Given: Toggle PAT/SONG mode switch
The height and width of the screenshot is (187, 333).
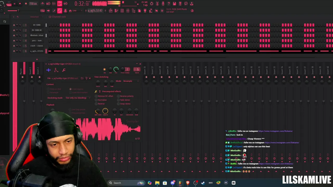Looking at the screenshot, I should tap(9, 4).
